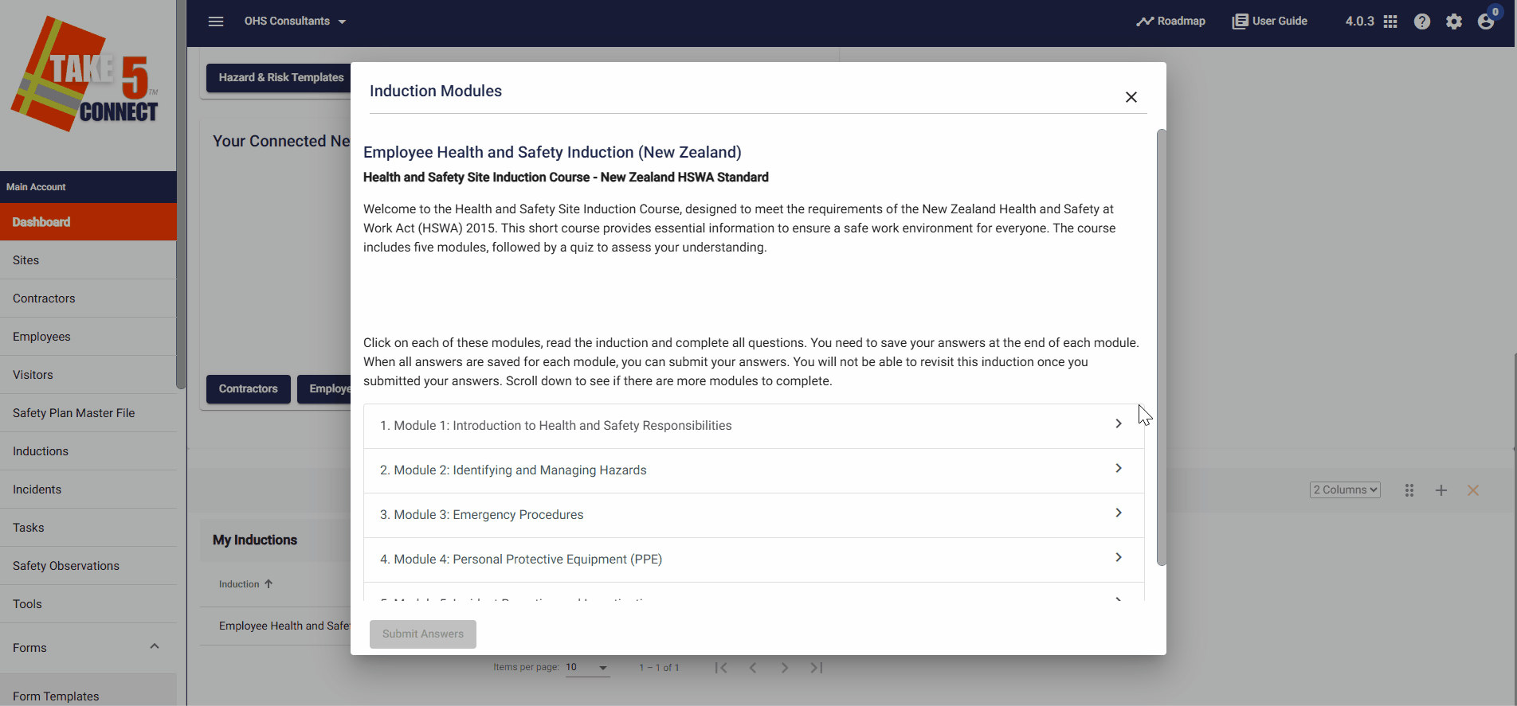Expand Module 4: Personal Protective Equipment (PPE)

click(754, 560)
